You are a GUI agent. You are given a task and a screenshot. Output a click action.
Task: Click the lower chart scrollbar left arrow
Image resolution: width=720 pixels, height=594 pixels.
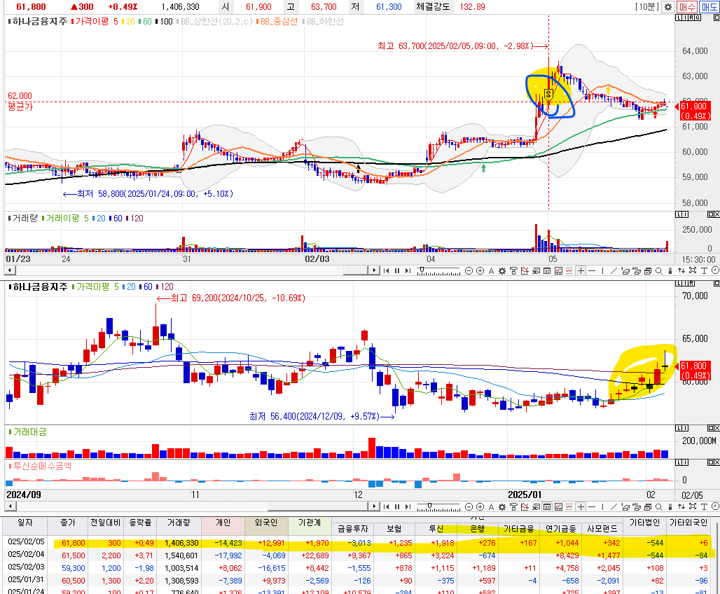pos(10,506)
